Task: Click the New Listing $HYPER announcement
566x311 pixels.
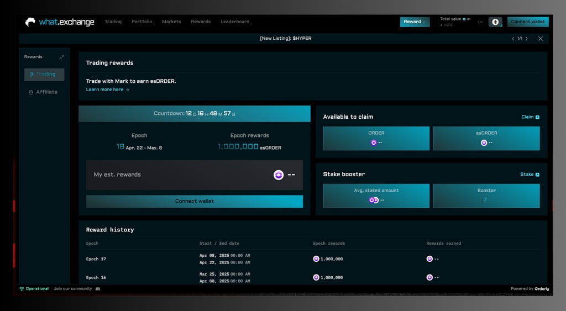Action: tap(286, 38)
